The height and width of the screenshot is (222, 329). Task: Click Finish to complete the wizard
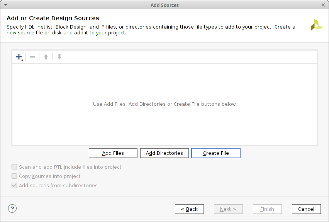coord(267,209)
